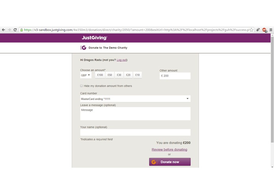Image resolution: width=274 pixels, height=194 pixels.
Task: Click the page vertical scrollbar
Action: pos(272,90)
